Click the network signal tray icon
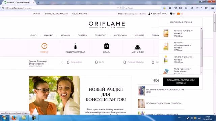Viewport: 216px width, 121px height. point(199,118)
